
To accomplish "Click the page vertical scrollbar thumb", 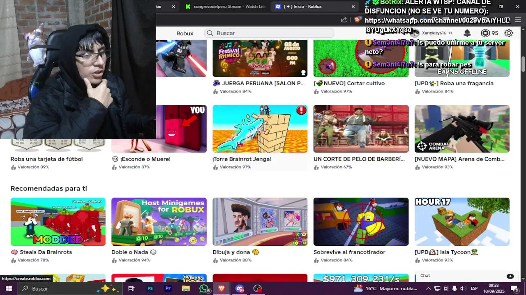I will 523,64.
